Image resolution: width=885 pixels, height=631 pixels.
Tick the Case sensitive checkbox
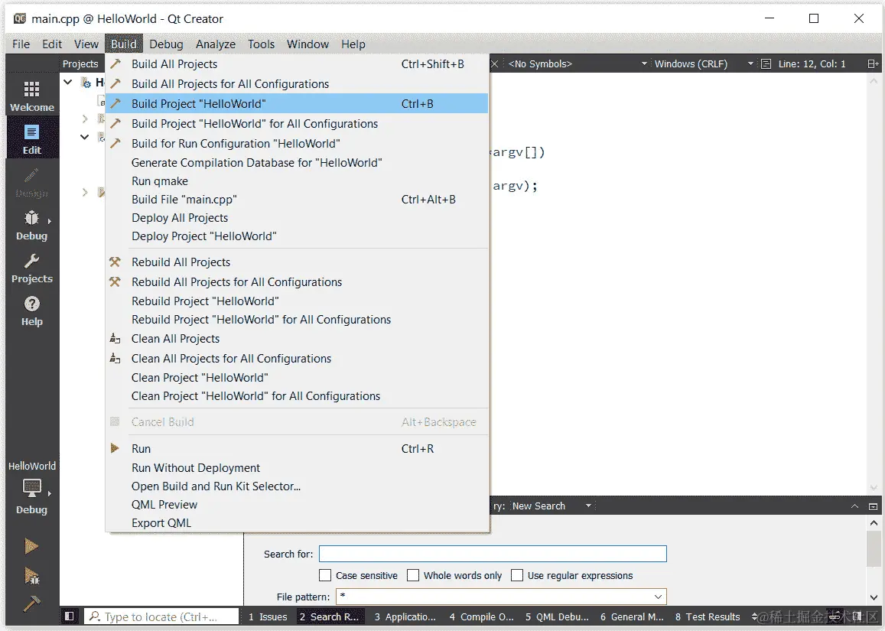[x=325, y=575]
